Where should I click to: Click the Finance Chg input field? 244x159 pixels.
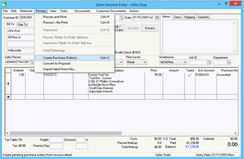click(56, 146)
